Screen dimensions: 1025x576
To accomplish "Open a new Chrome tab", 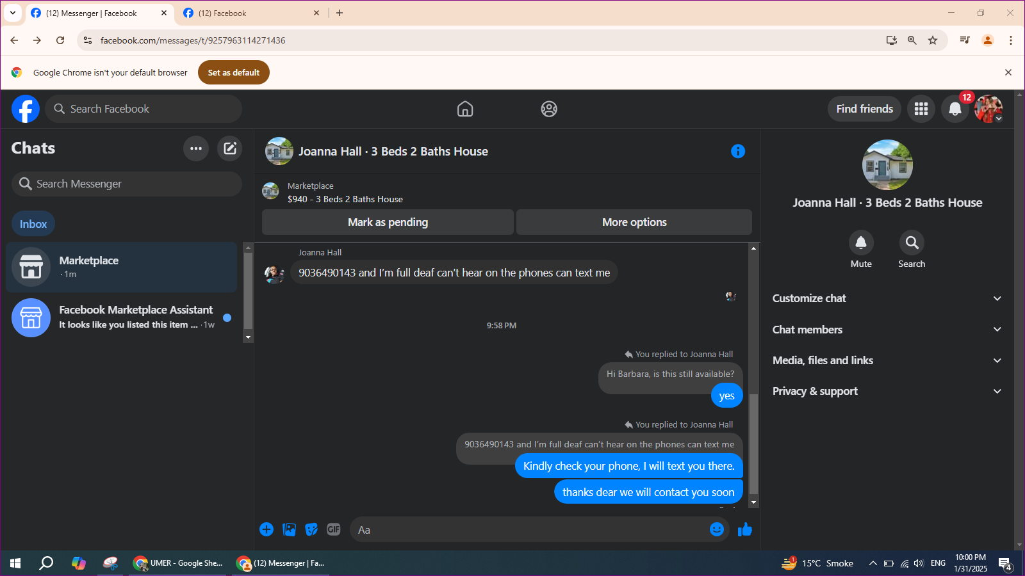I will (x=340, y=13).
